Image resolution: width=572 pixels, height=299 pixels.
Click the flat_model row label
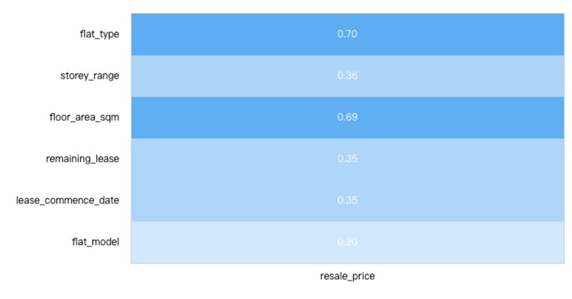[97, 241]
